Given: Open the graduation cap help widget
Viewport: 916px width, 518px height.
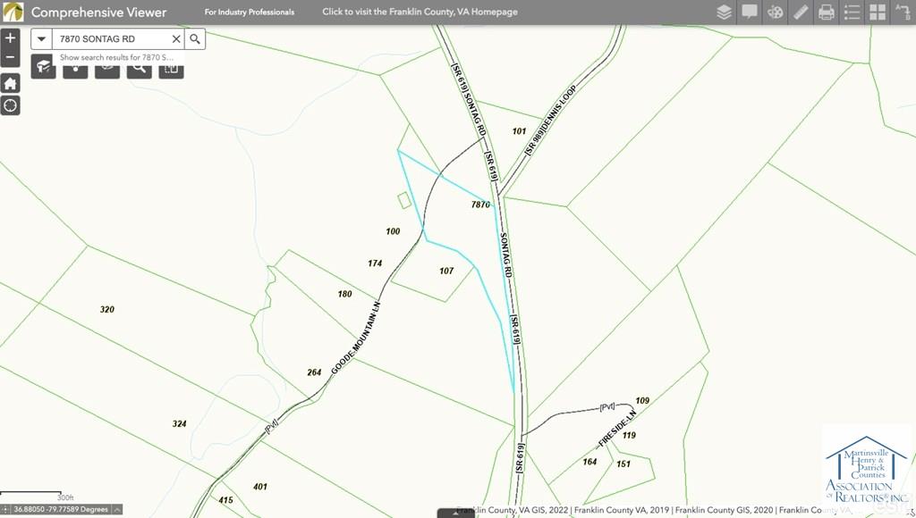Looking at the screenshot, I should point(43,67).
